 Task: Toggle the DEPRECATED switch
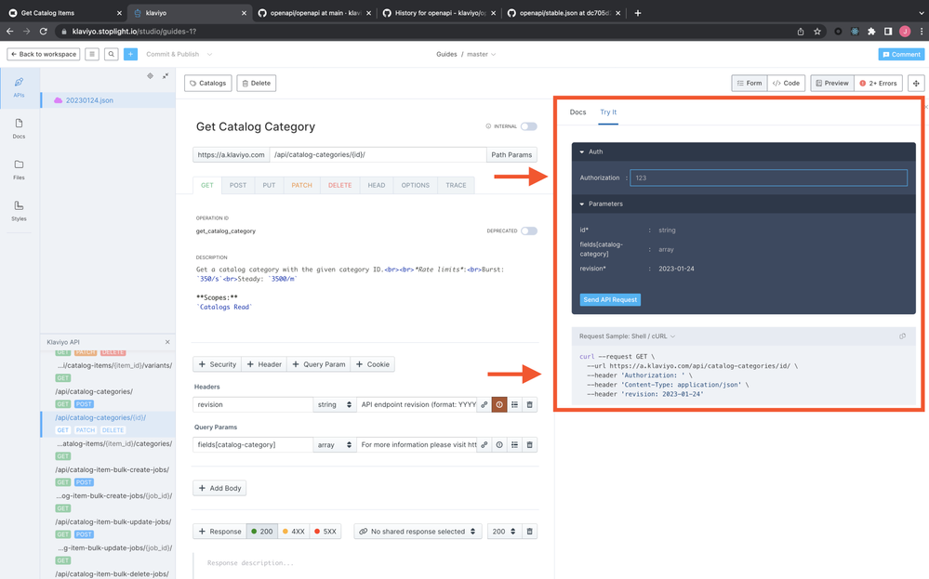pyautogui.click(x=528, y=231)
